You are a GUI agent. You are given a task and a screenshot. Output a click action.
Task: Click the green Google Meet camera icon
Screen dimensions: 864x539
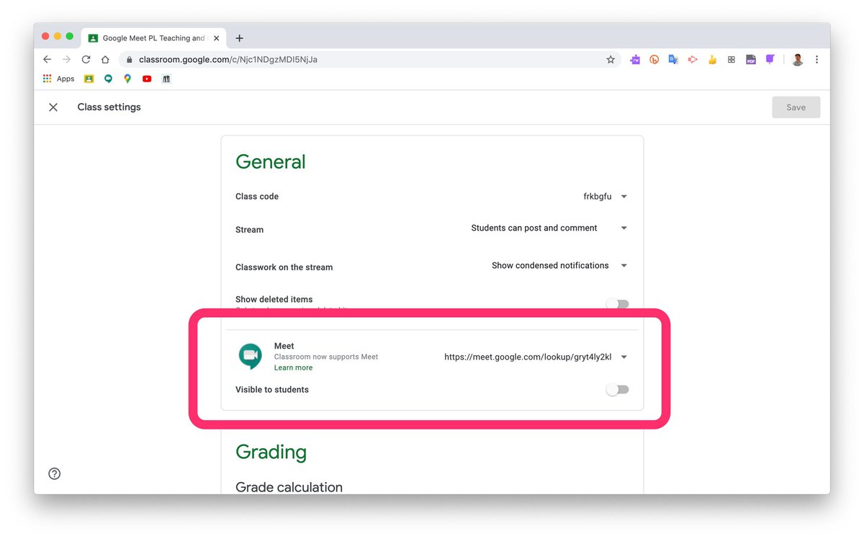250,356
